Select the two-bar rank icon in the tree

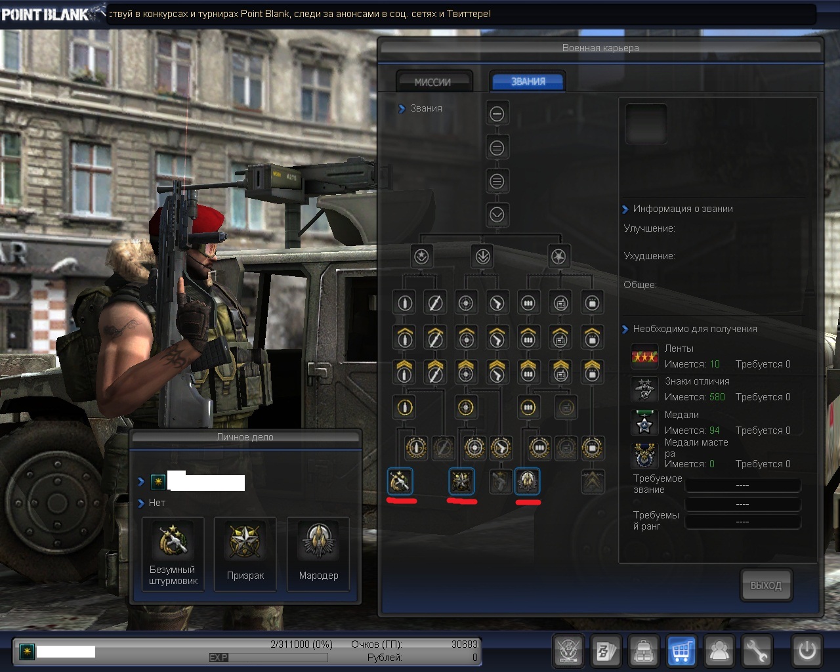click(x=497, y=148)
